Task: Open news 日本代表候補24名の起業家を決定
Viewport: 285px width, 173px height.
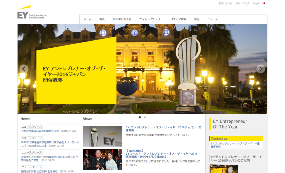Action: pos(40,131)
